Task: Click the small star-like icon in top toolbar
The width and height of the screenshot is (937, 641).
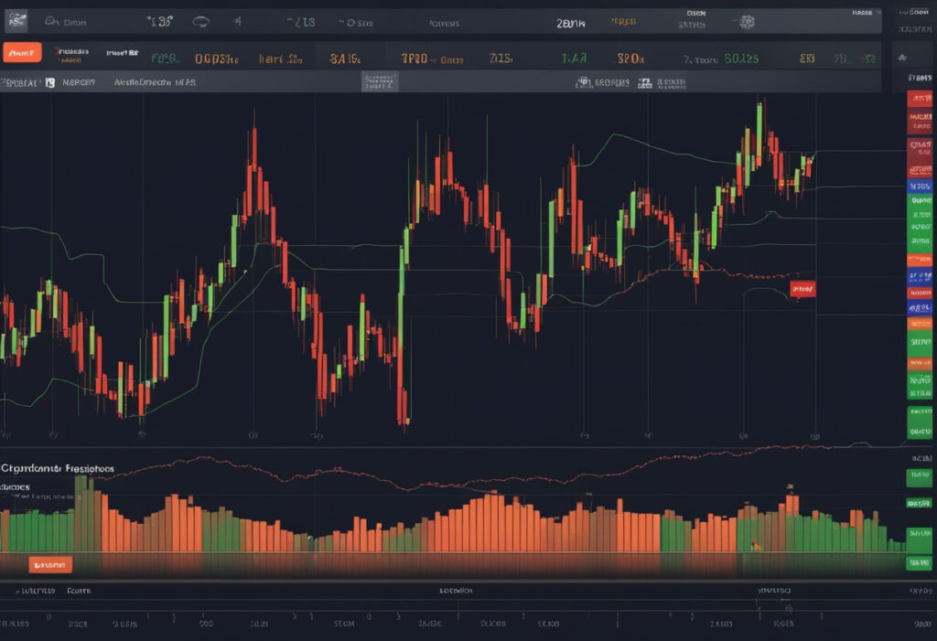Action: click(x=237, y=22)
